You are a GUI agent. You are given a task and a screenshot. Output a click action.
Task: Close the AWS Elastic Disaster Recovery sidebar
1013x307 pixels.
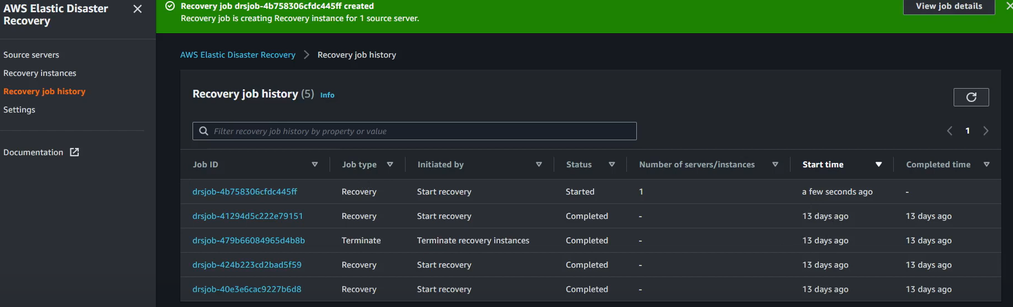click(138, 9)
